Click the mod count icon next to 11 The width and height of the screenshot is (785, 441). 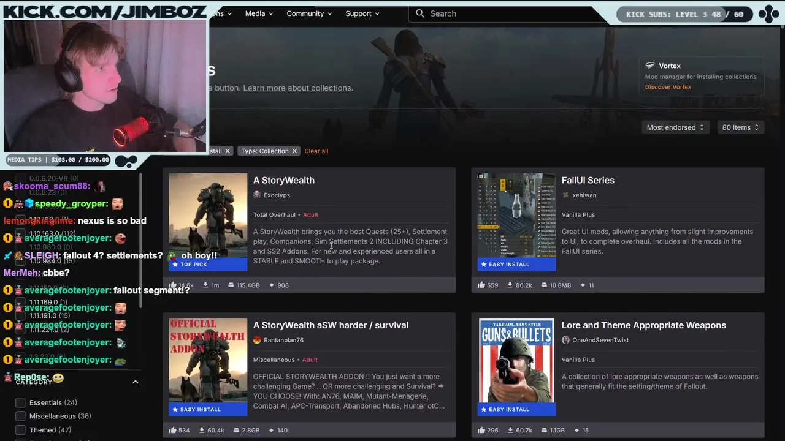tap(582, 285)
